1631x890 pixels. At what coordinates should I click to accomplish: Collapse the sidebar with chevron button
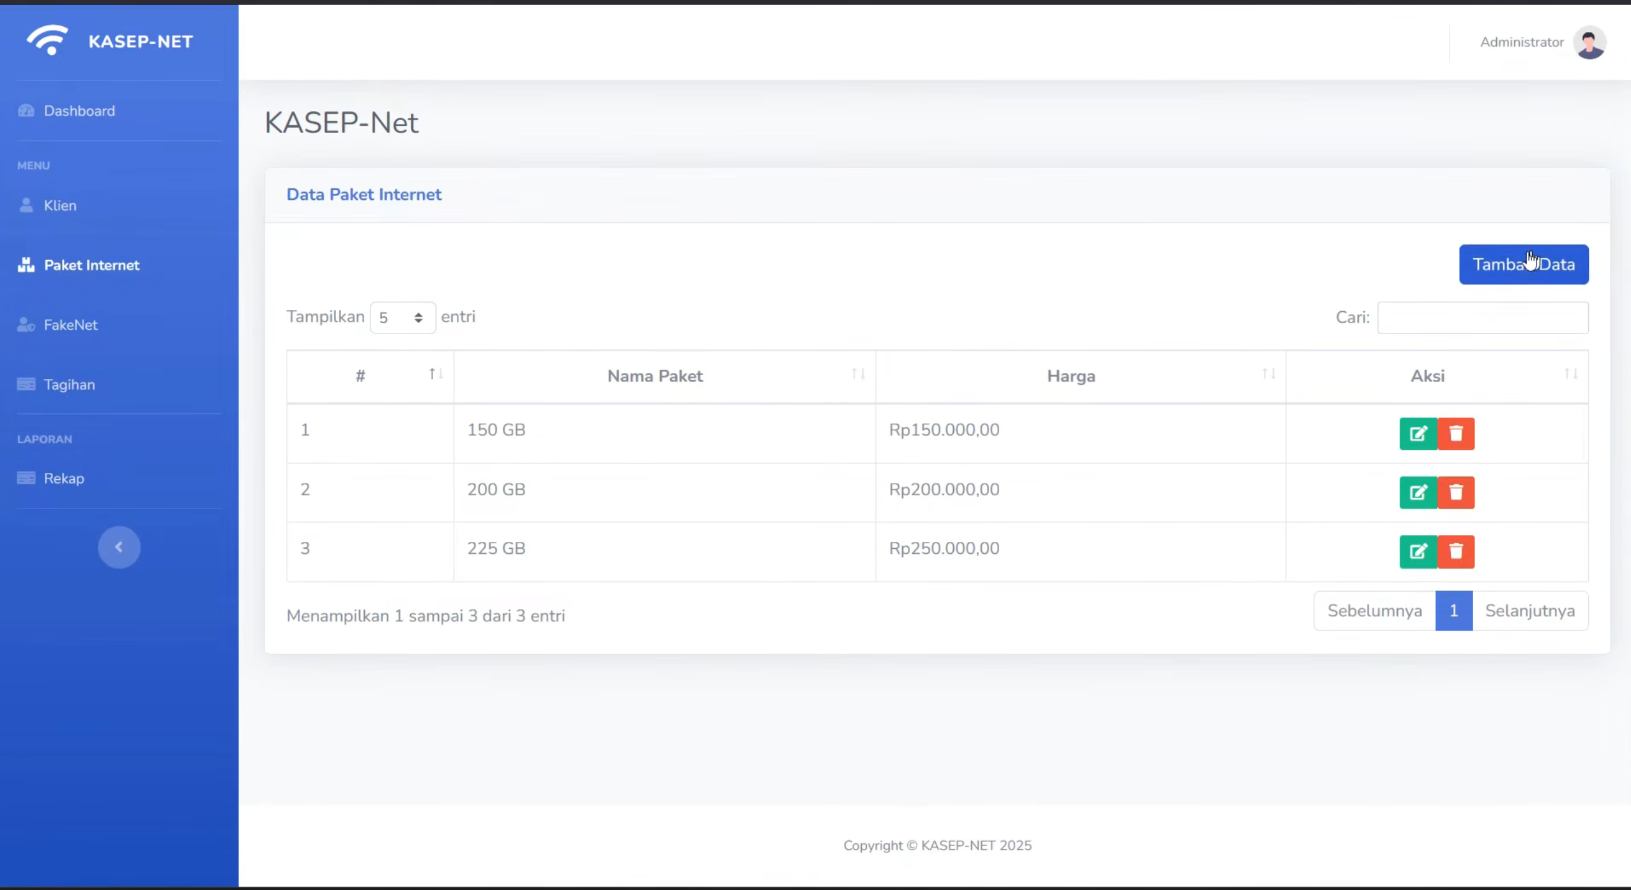pos(119,547)
